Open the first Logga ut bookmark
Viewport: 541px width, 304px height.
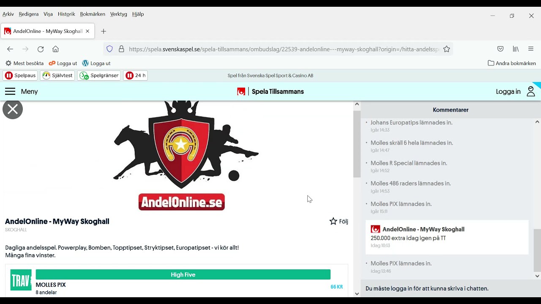(63, 63)
